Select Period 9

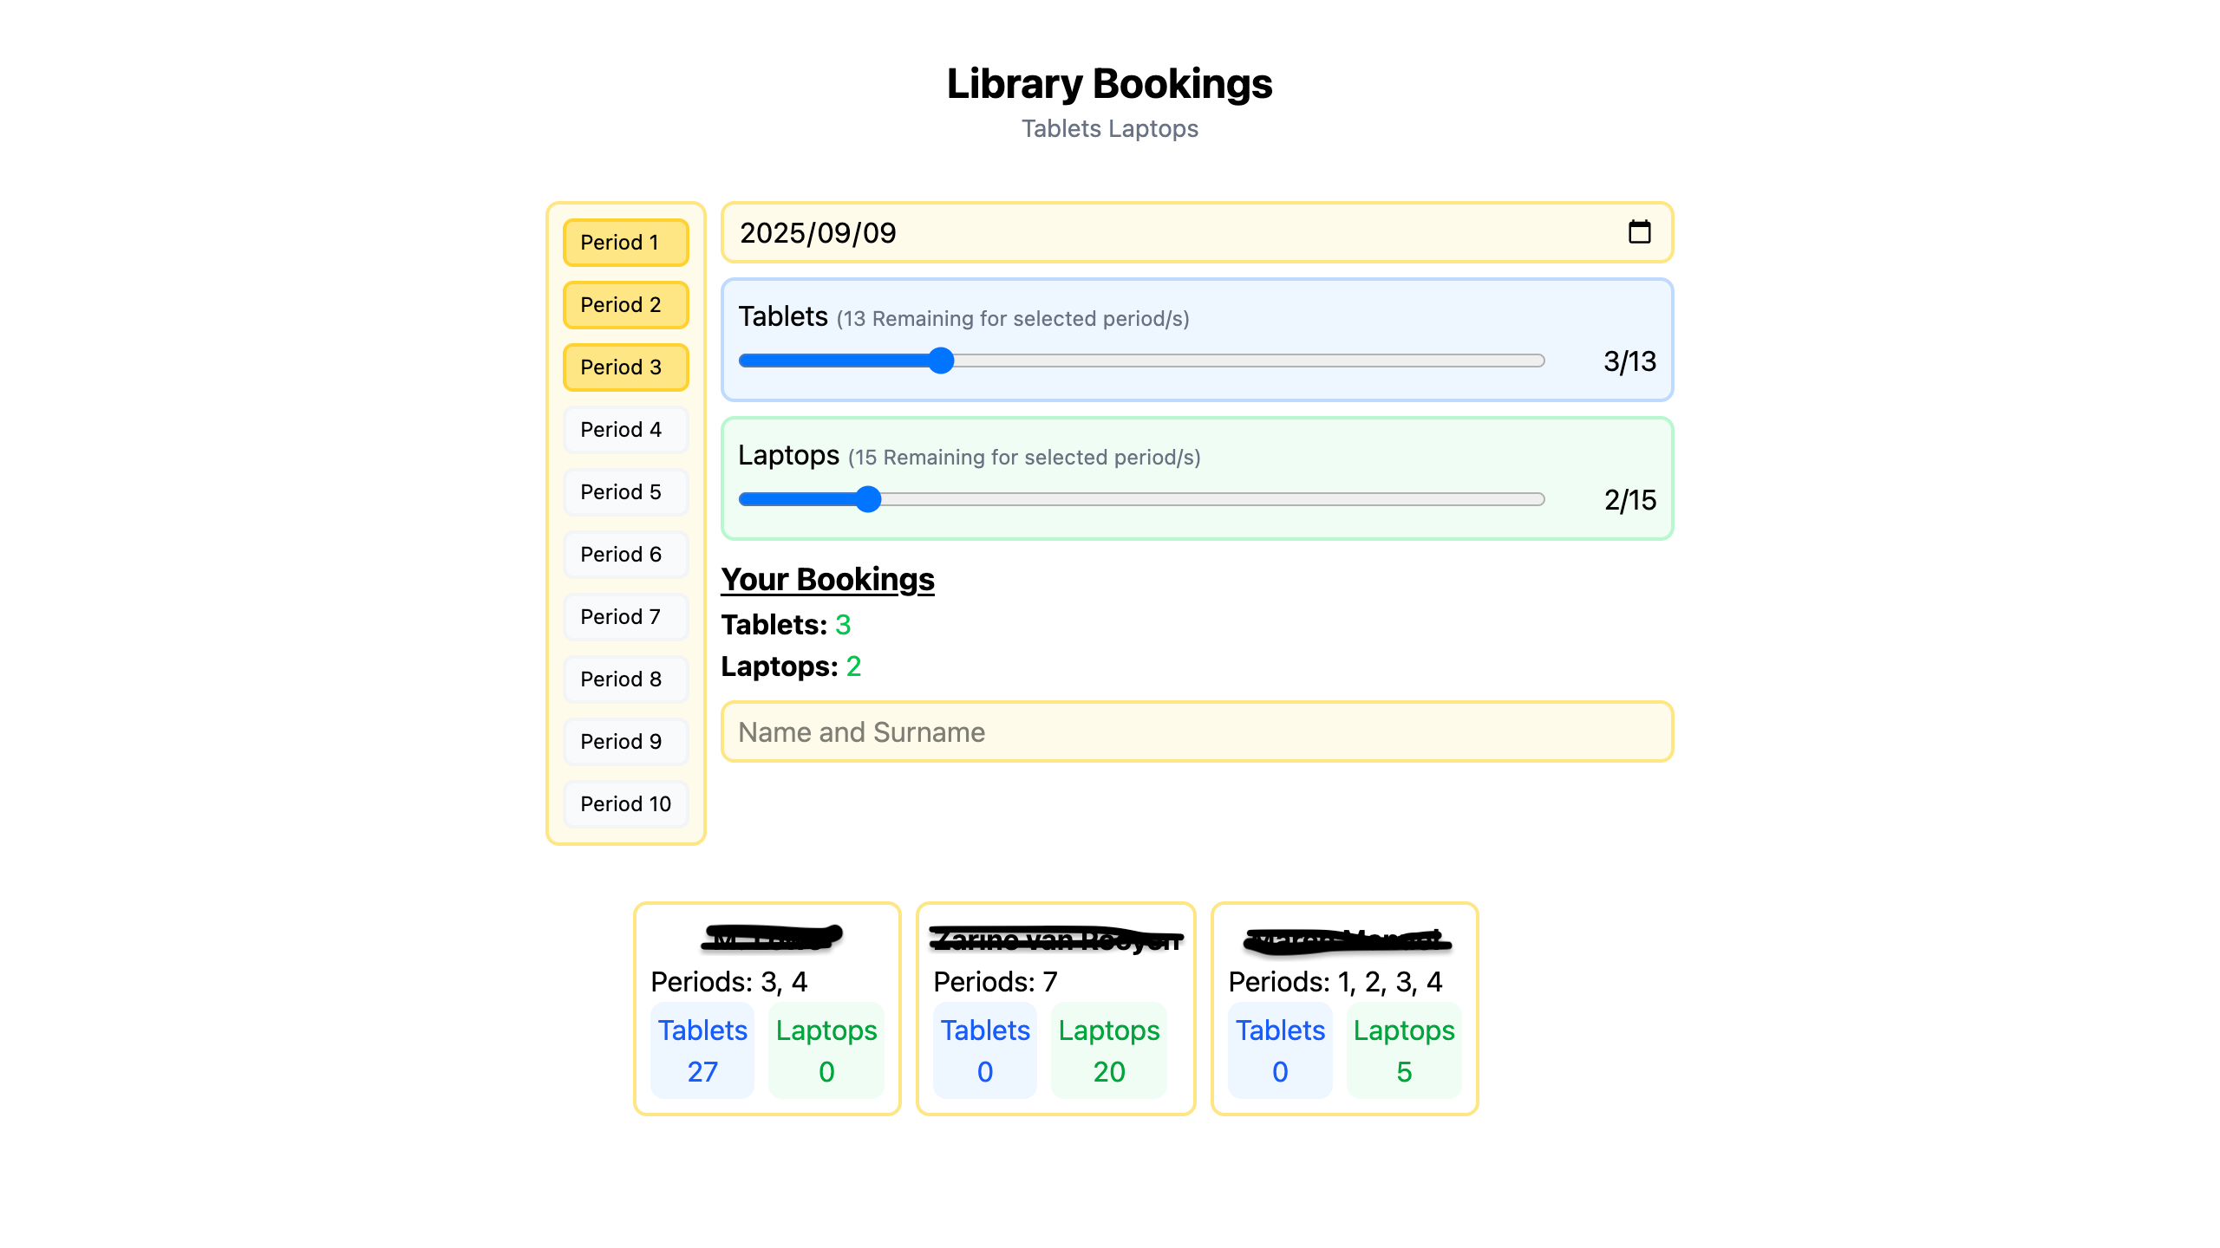[x=625, y=741]
